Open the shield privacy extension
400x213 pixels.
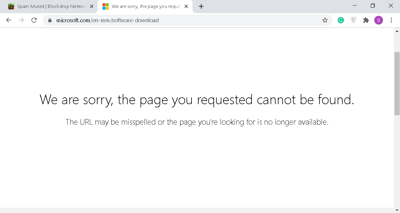[x=353, y=20]
